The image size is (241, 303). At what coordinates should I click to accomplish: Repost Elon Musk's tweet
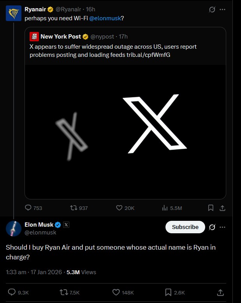pyautogui.click(x=63, y=292)
